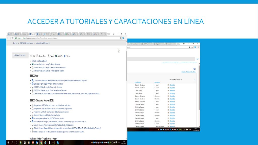The image size is (258, 145).
Task: Open Research Starters en EBSCO Discovery Service
Action: (47, 115)
